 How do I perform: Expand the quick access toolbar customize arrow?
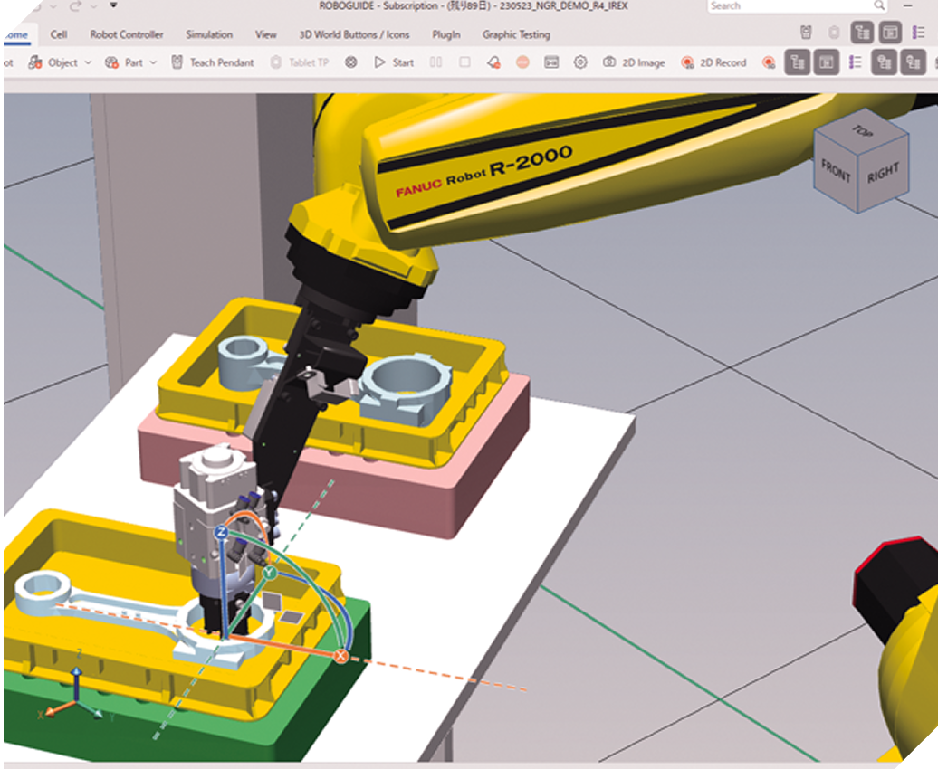pos(113,5)
